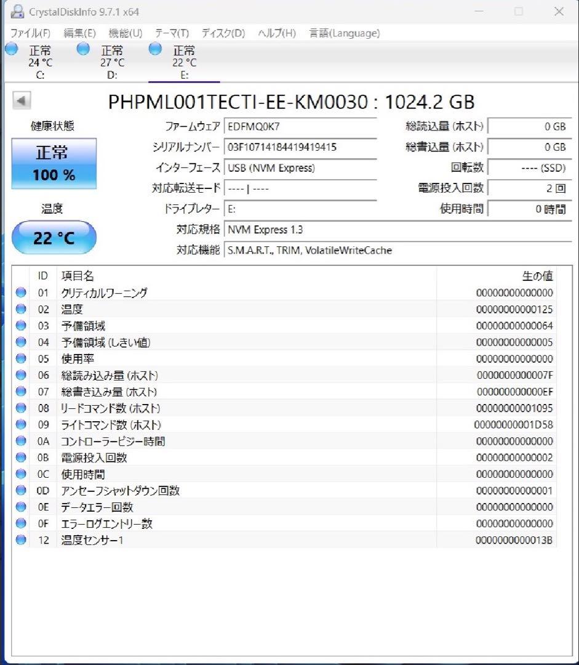
Task: Click the 正常 100% health status button
Action: click(54, 163)
